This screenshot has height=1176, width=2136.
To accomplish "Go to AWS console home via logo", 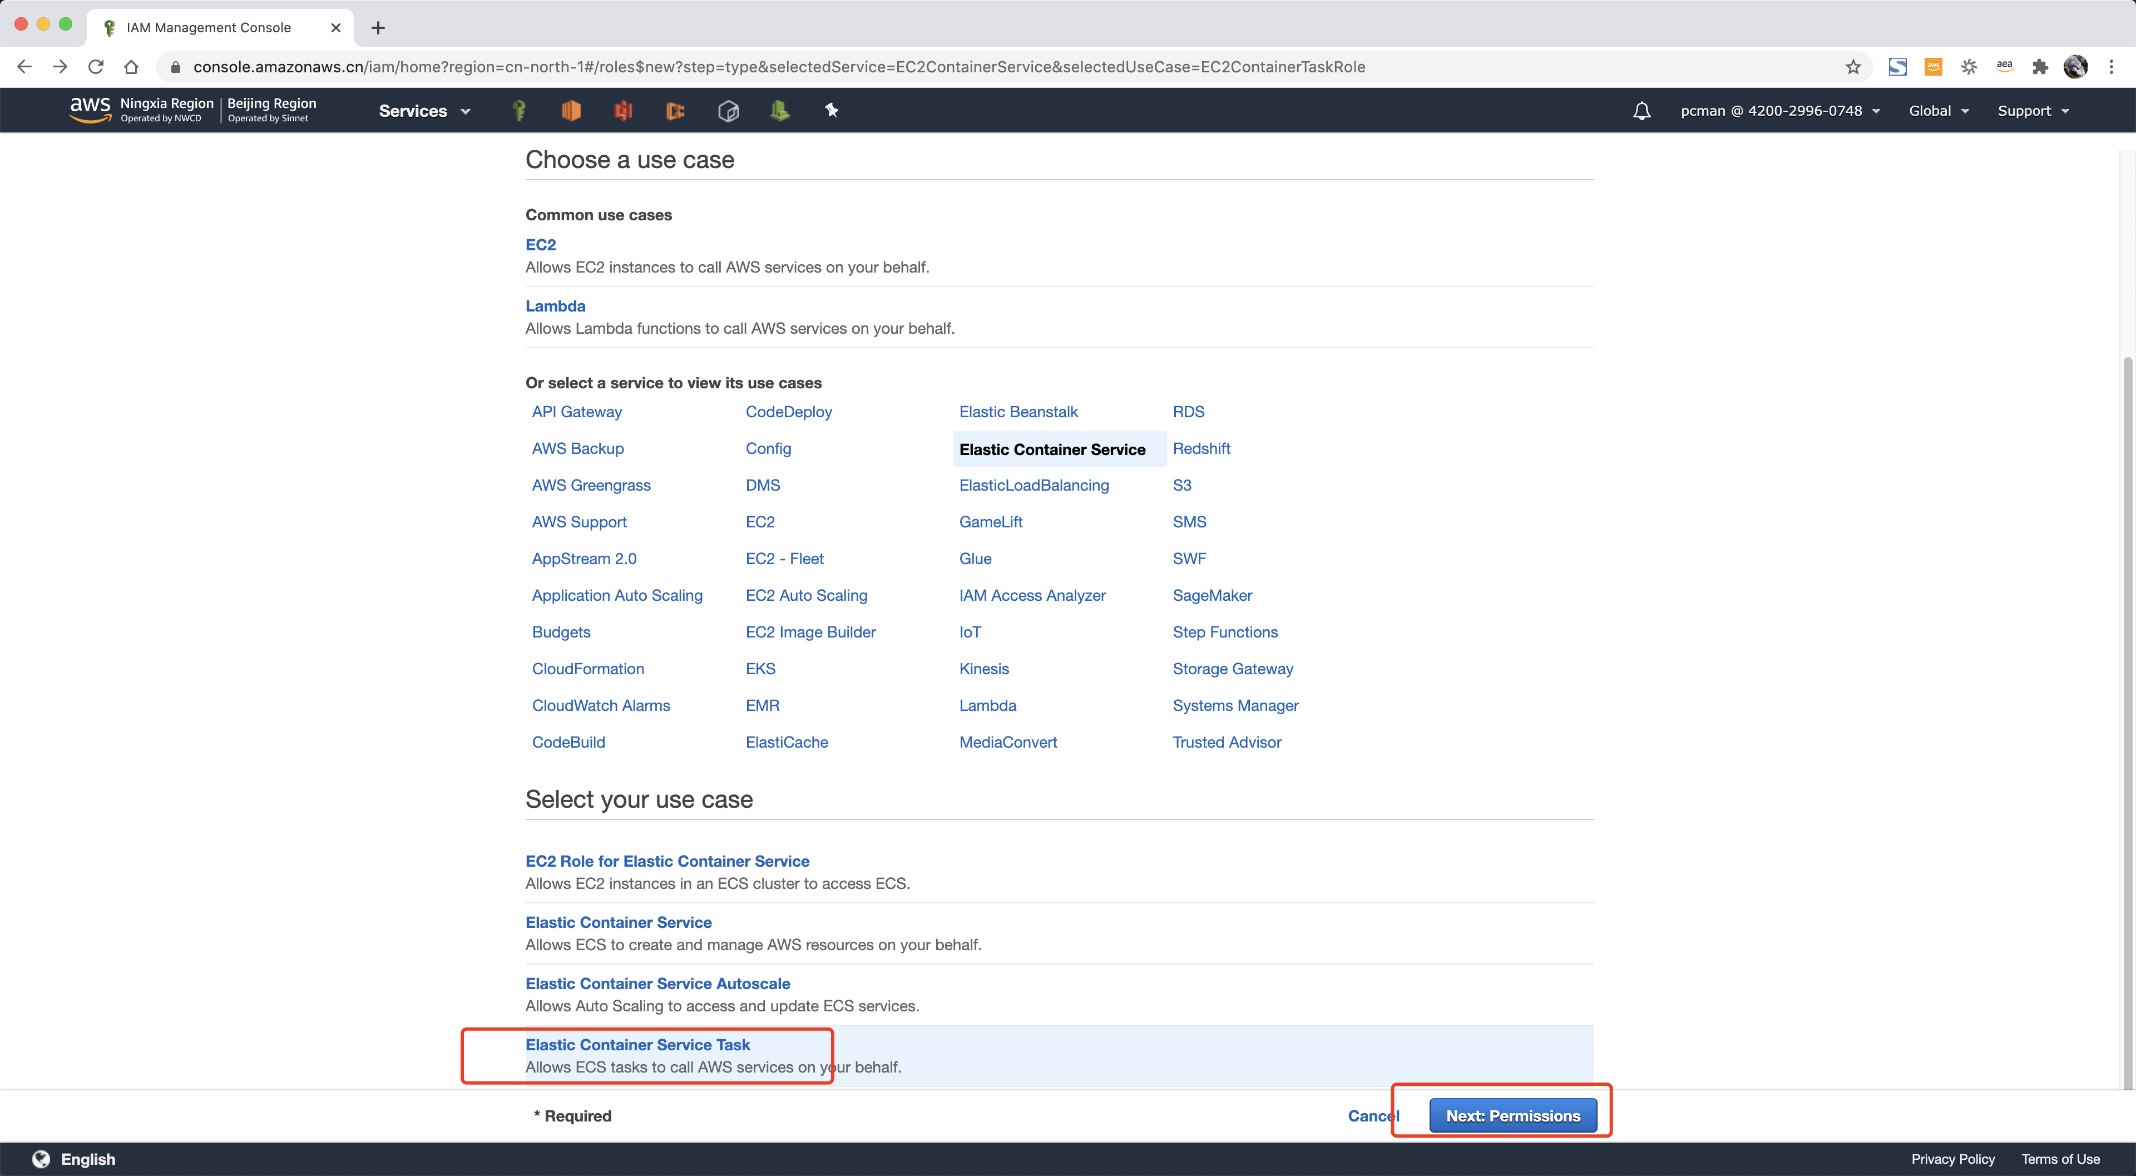I will point(90,110).
